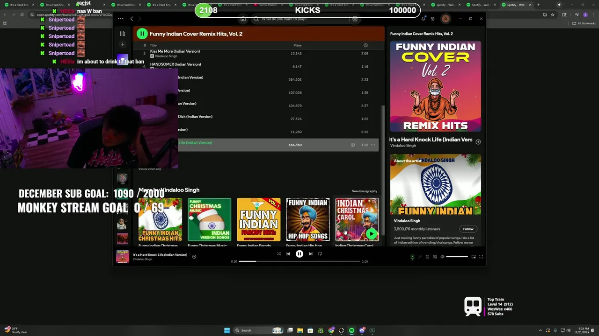Play Indian Christmas Carol with green button
This screenshot has height=336, width=599.
(372, 234)
